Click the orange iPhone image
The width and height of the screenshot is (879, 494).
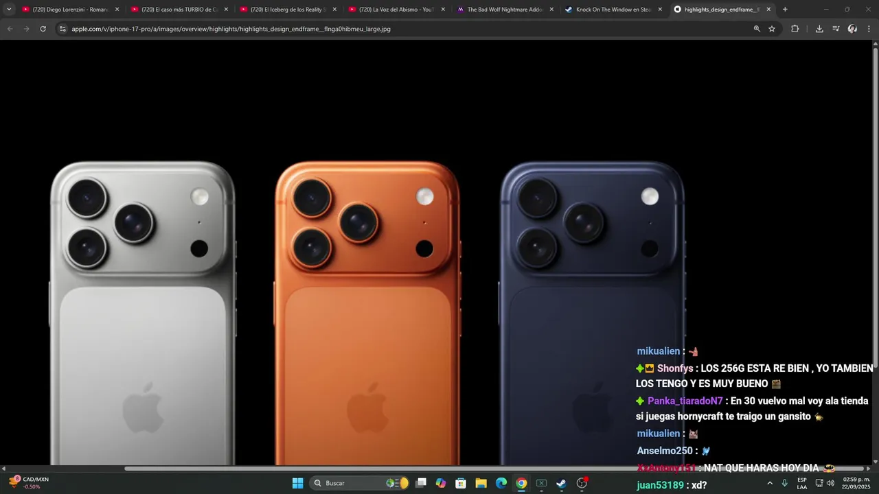(x=367, y=314)
